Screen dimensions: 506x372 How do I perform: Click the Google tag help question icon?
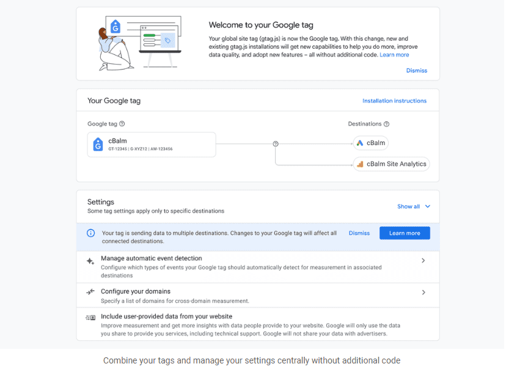[x=122, y=124]
